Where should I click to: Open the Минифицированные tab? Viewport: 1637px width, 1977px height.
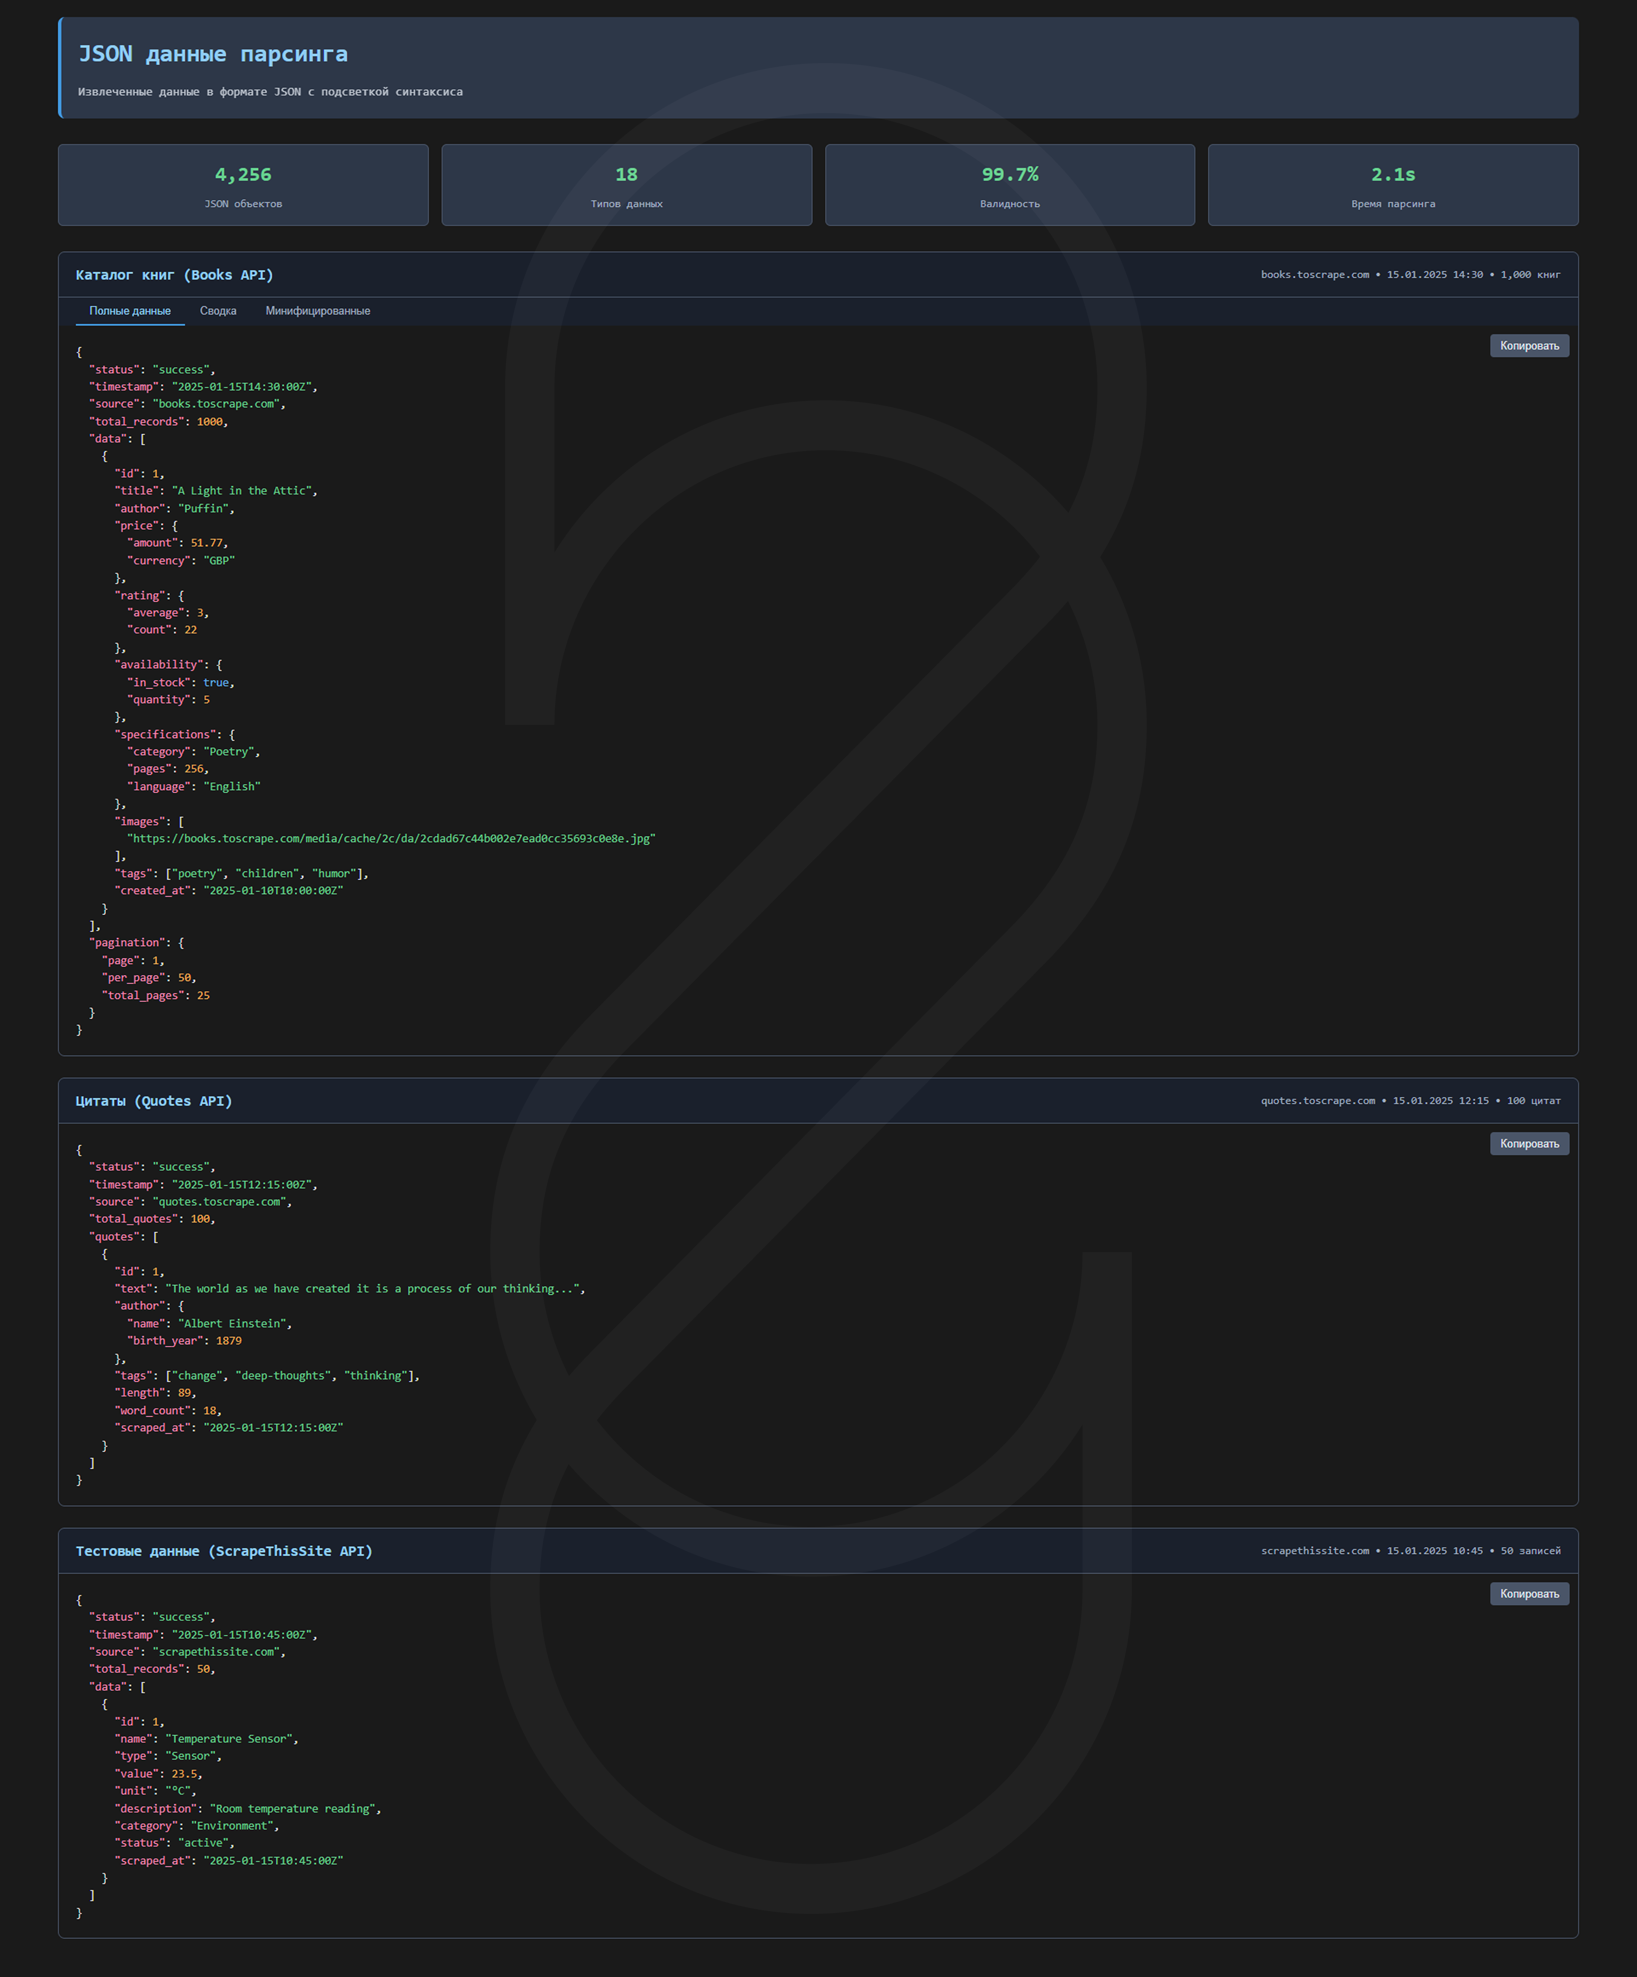317,311
